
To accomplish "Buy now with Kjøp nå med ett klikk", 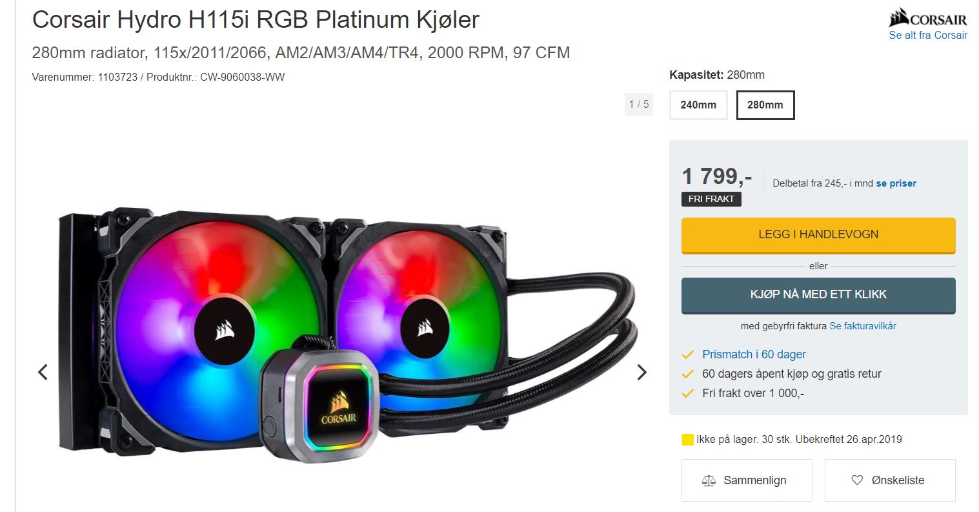I will point(818,295).
